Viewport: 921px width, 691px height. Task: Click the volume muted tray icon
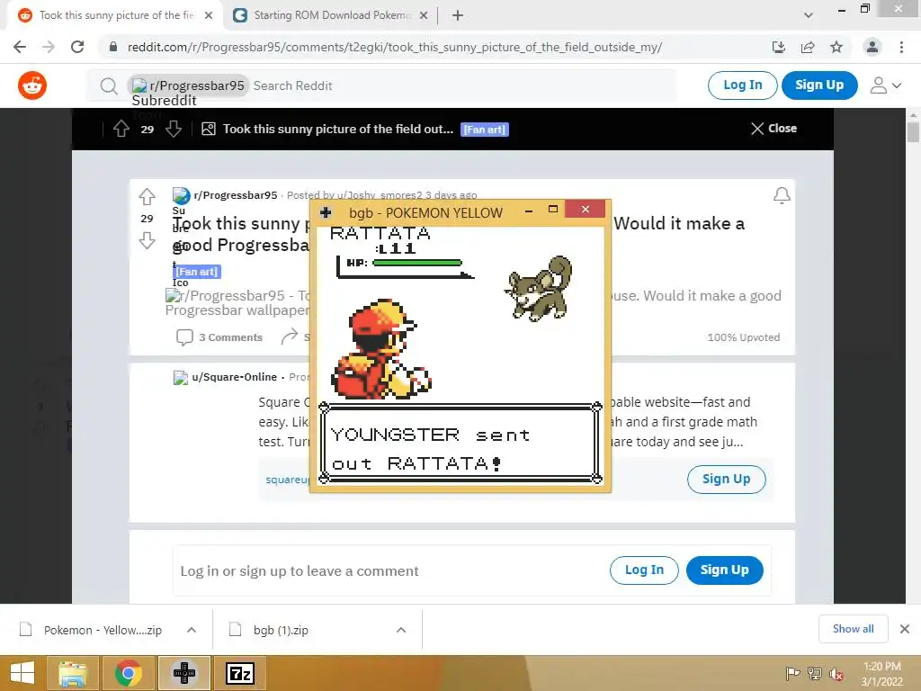tap(836, 674)
